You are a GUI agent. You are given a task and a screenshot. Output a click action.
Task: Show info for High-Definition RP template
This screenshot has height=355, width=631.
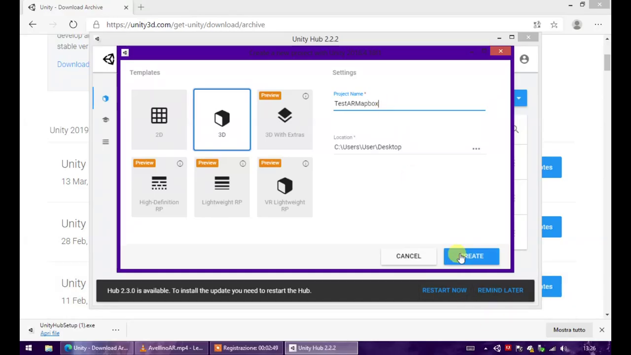pyautogui.click(x=180, y=164)
